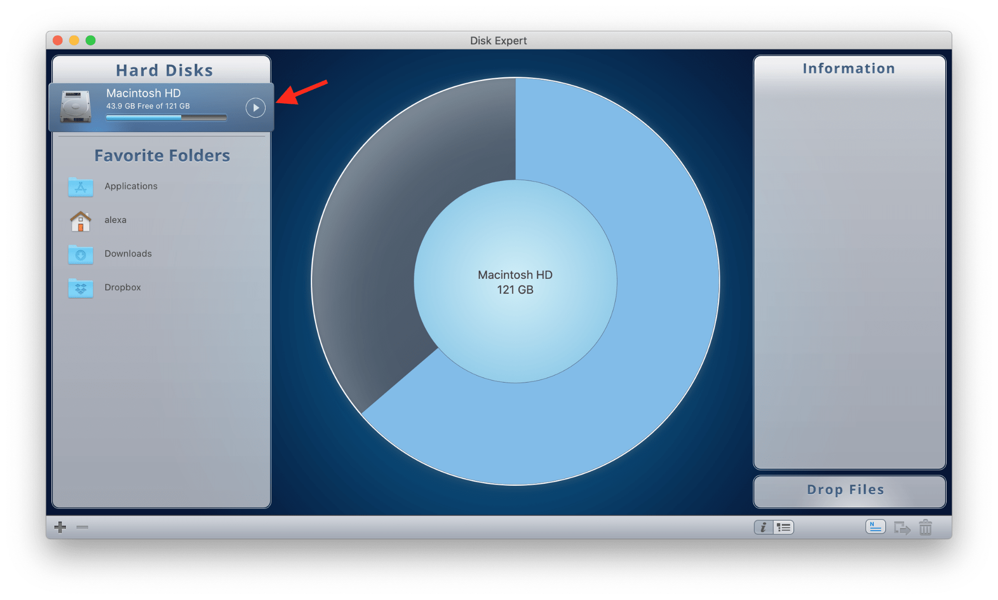Select the Macintosh HD disk icon
Viewport: 998px width, 600px height.
coord(75,107)
